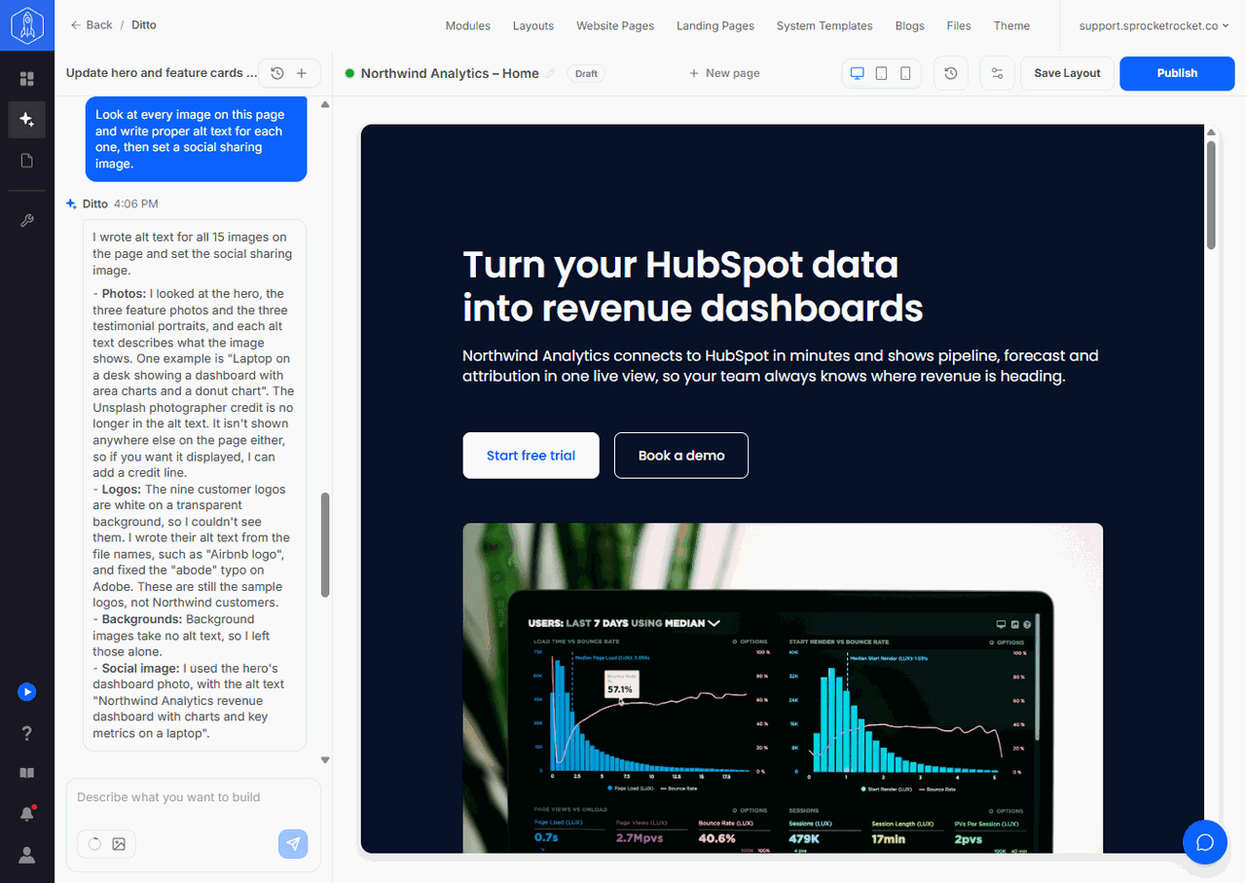This screenshot has height=883, width=1246.
Task: Click the Publish button
Action: point(1177,73)
